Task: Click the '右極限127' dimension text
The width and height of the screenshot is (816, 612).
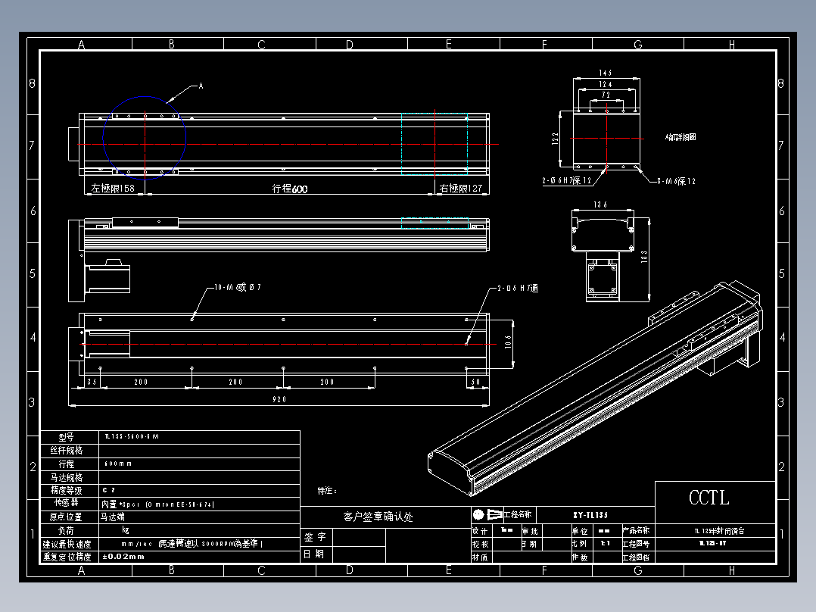Action: (x=461, y=188)
